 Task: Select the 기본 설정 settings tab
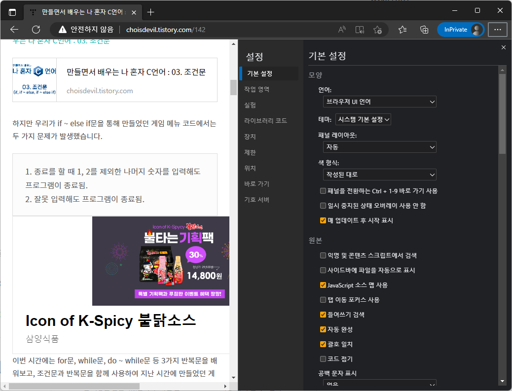pyautogui.click(x=269, y=73)
